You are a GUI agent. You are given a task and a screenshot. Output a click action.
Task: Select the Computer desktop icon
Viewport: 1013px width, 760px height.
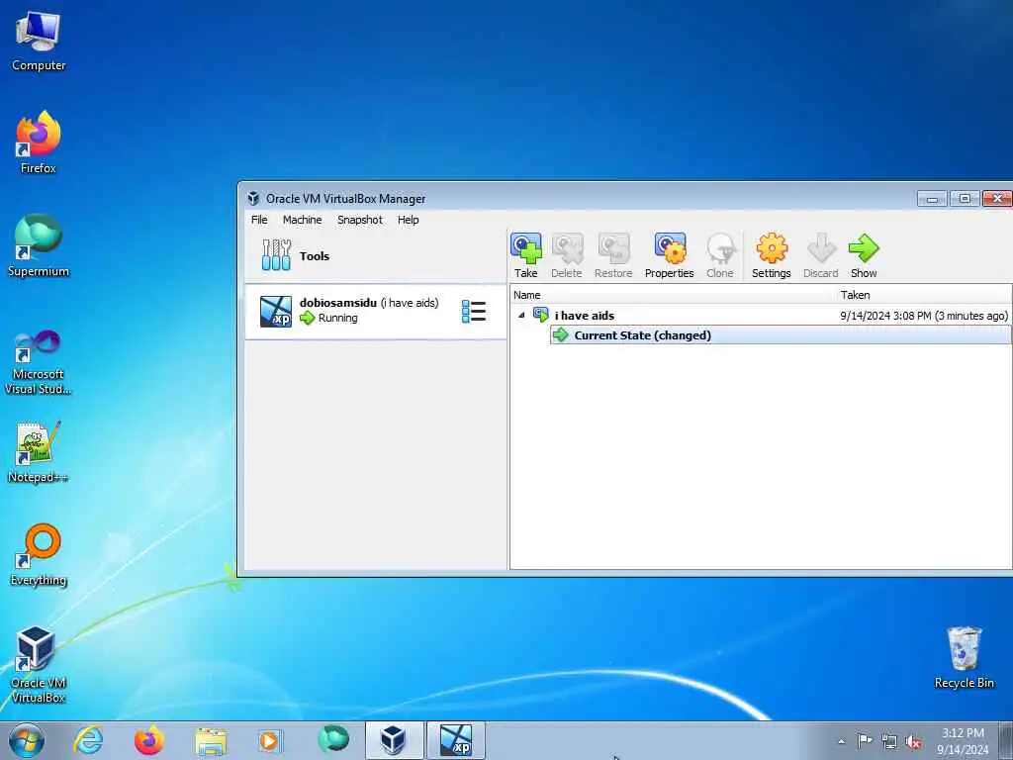39,42
